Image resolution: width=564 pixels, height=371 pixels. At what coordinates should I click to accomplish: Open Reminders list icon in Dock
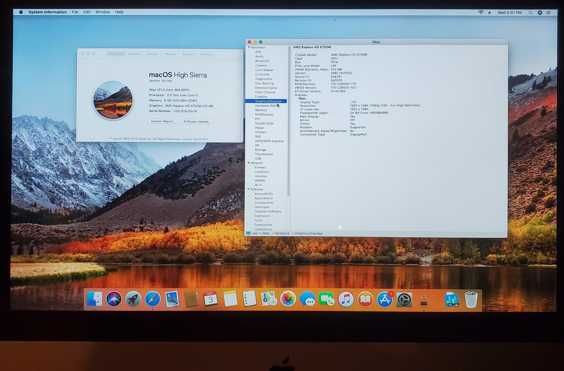pyautogui.click(x=250, y=299)
